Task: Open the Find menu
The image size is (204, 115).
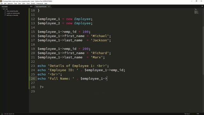Action: 16,4
